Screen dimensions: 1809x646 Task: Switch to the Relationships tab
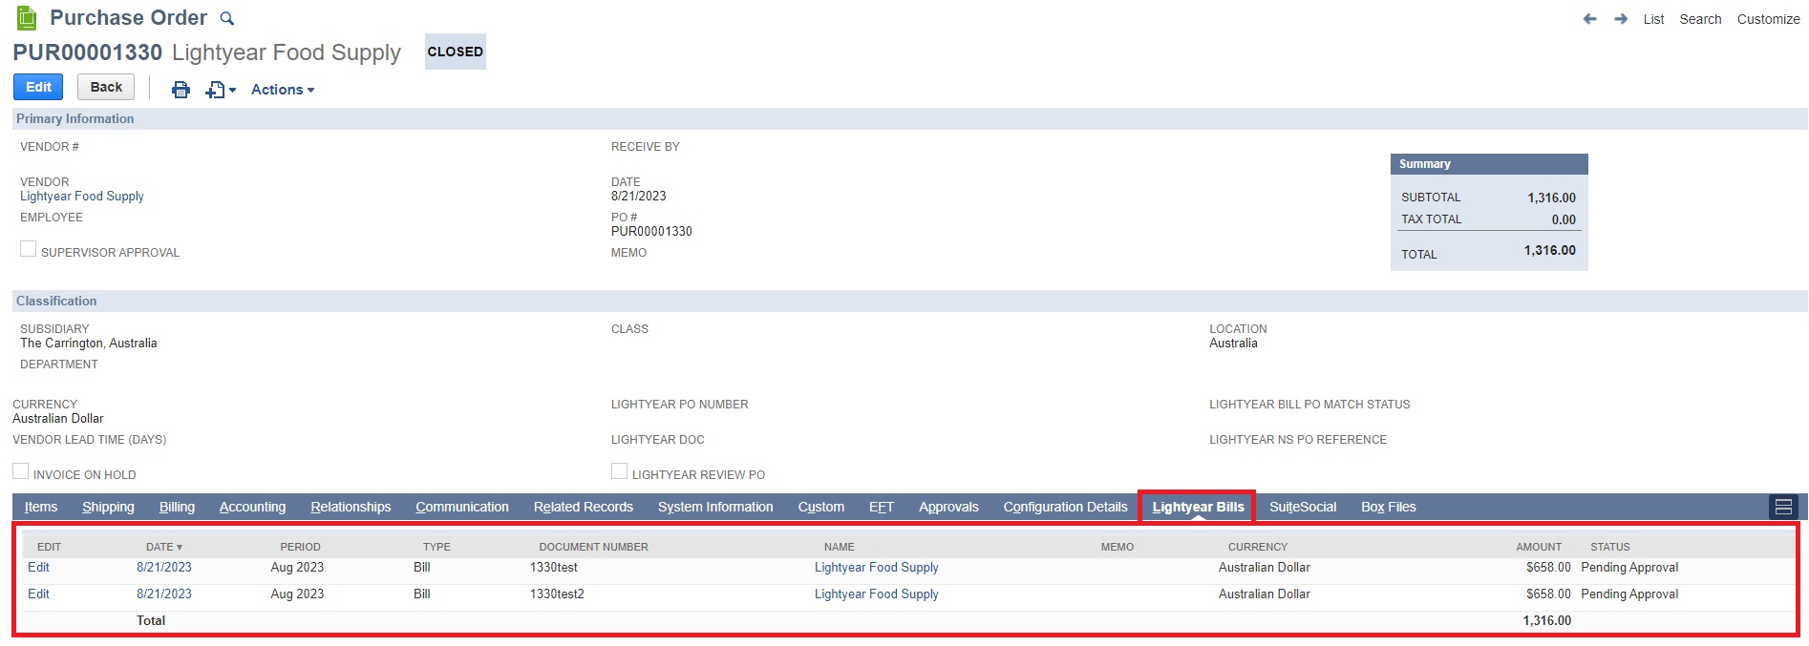(351, 507)
